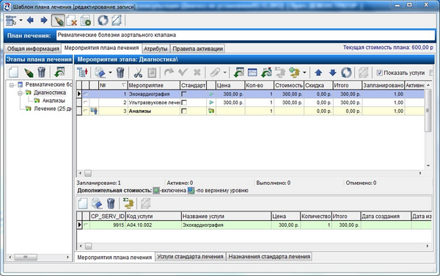Tick row selector flag for service 9915
This screenshot has height=276, width=440.
[x=86, y=225]
